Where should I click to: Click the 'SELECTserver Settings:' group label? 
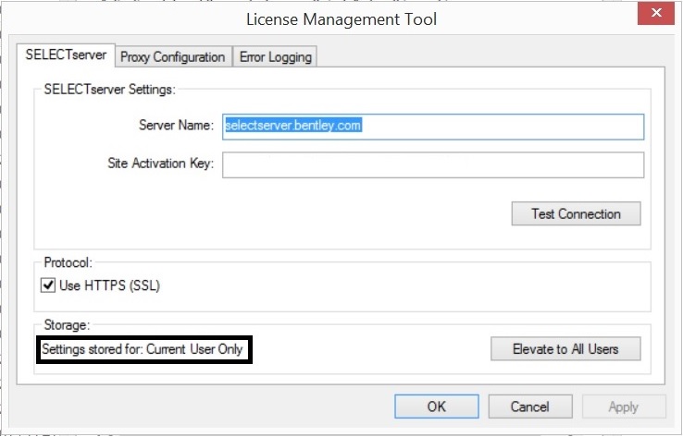[110, 90]
